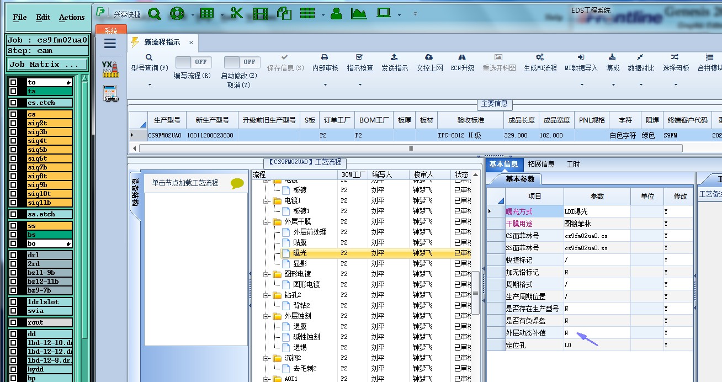Click the calculator icon in the sidebar

click(x=111, y=94)
